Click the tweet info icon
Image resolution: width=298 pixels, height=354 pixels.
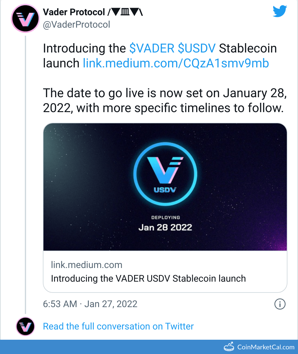point(280,304)
